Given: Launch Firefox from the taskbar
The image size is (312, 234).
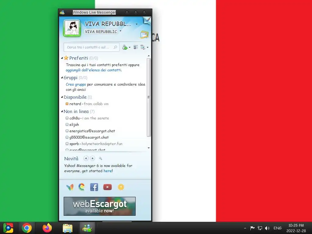Looking at the screenshot, I should coord(47,228).
